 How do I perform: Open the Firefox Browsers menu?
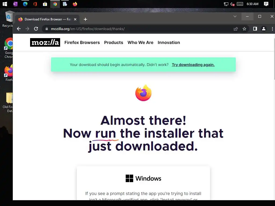tap(82, 43)
